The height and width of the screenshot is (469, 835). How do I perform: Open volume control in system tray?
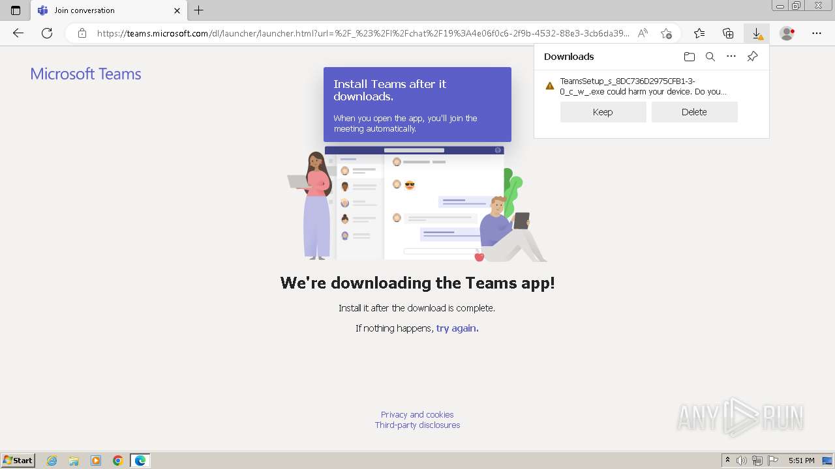[x=742, y=461]
